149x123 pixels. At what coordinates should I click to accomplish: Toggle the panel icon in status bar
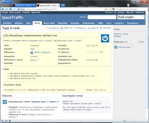click(x=3, y=121)
